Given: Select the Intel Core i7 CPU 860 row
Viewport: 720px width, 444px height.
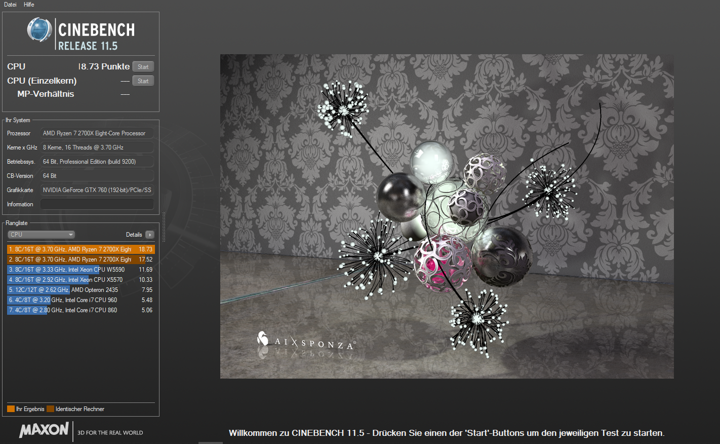Looking at the screenshot, I should point(81,310).
